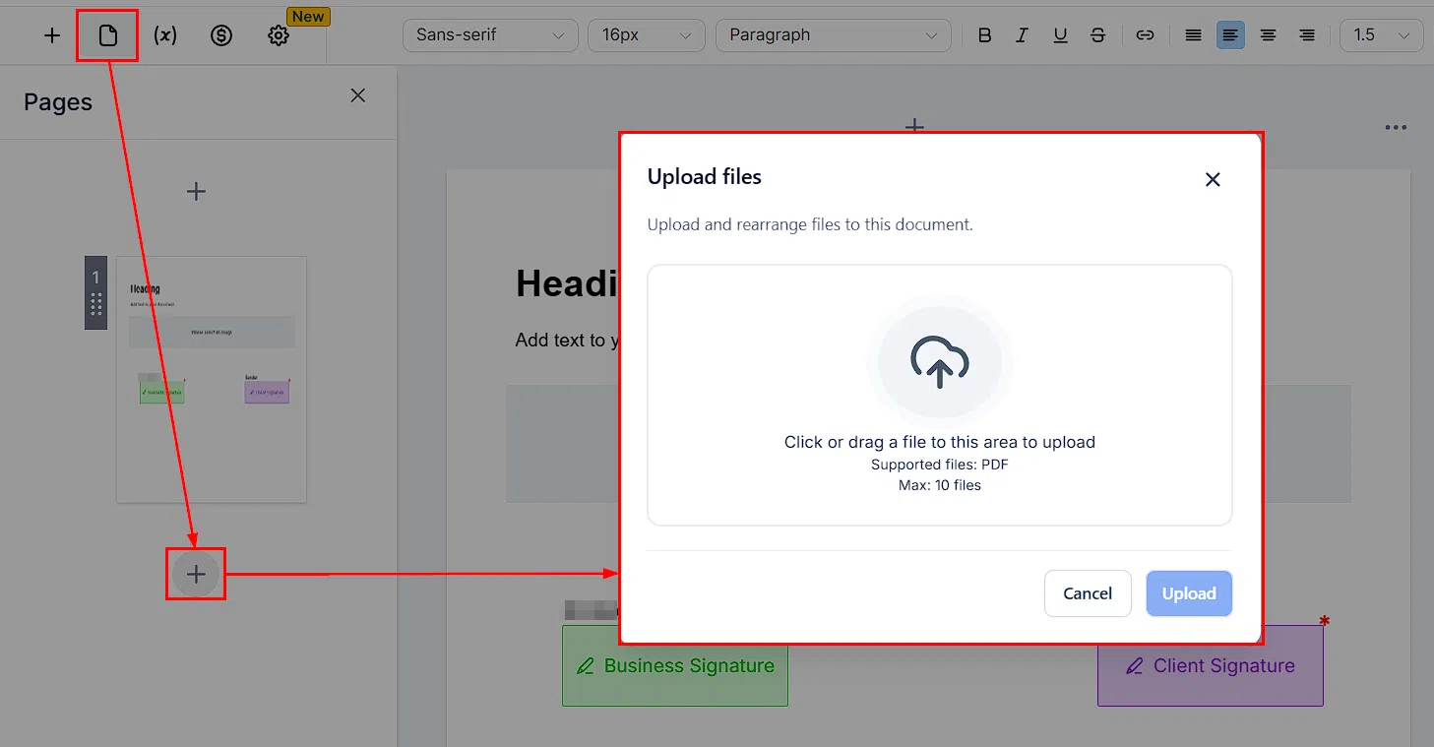Toggle bold formatting
The height and width of the screenshot is (747, 1434).
pos(984,35)
